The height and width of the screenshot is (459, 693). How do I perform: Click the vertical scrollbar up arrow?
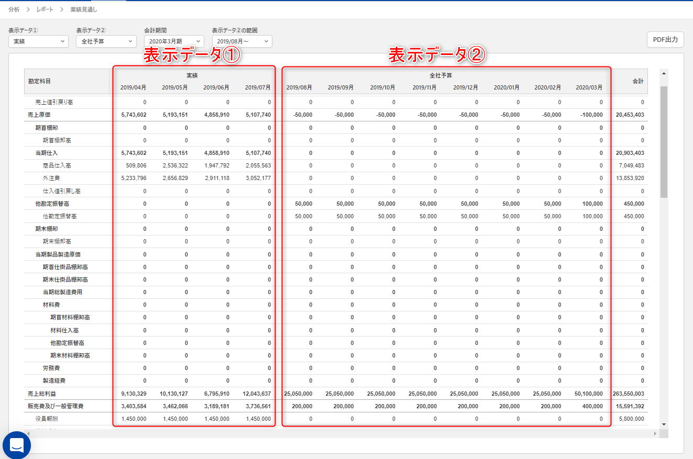click(x=664, y=74)
